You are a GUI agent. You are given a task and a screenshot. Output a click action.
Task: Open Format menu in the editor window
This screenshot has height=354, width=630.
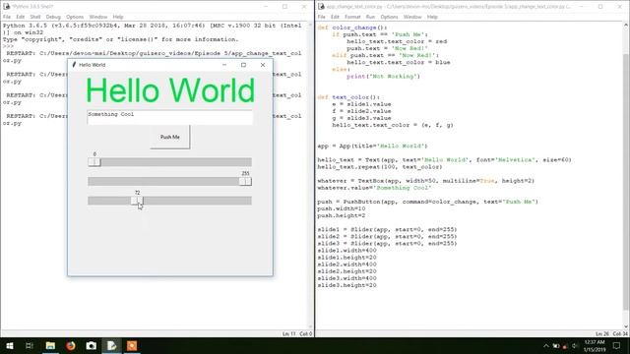(352, 17)
